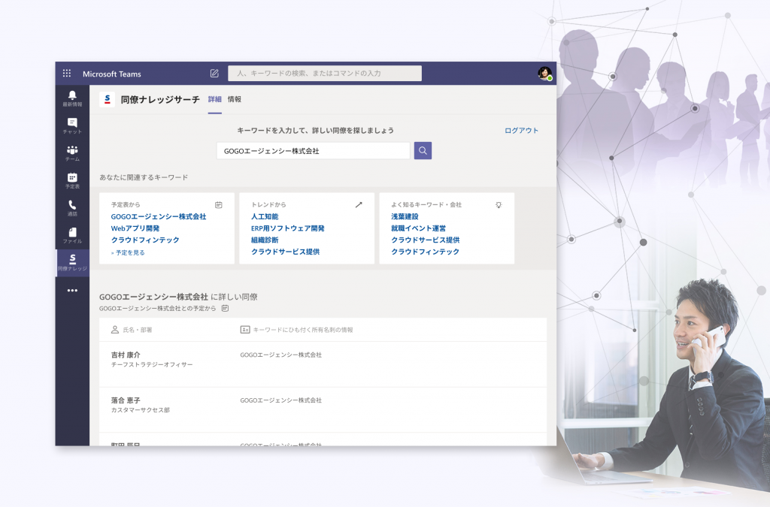The image size is (770, 507).
Task: Click GOGOエージェンシー株式会社 card info in 落合 恵子 row
Action: (x=281, y=400)
